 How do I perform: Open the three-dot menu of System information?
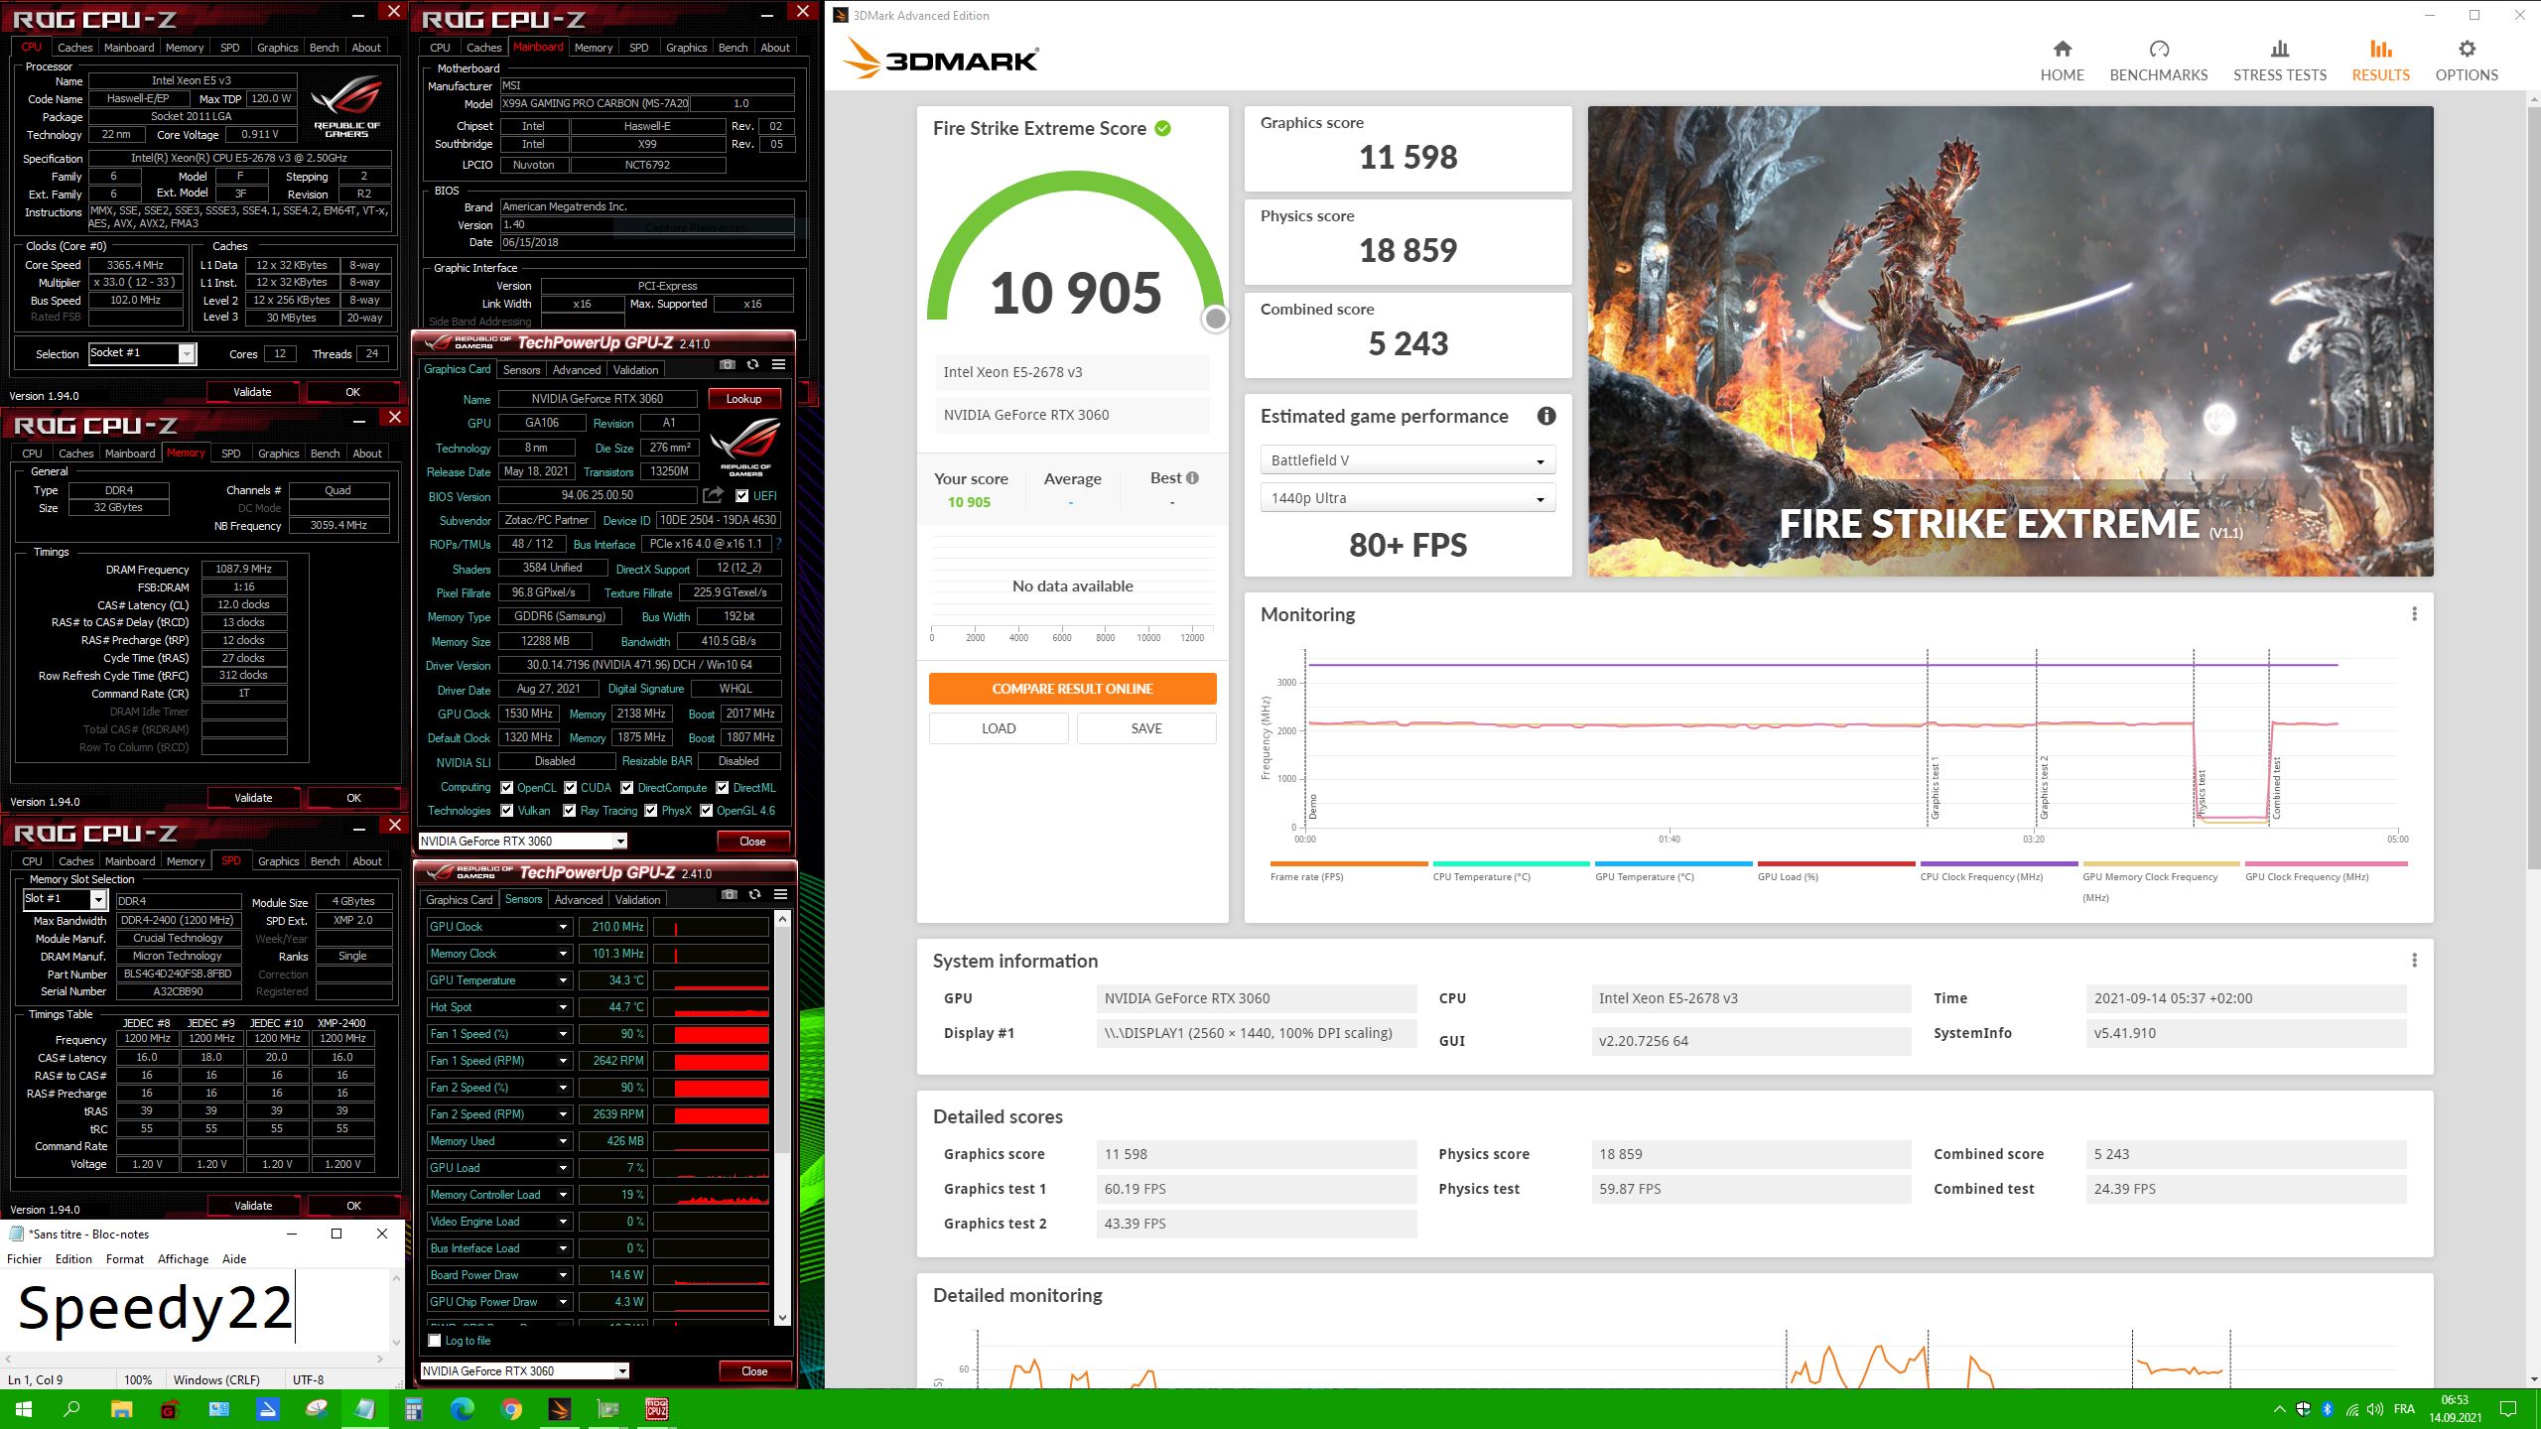pyautogui.click(x=2415, y=961)
